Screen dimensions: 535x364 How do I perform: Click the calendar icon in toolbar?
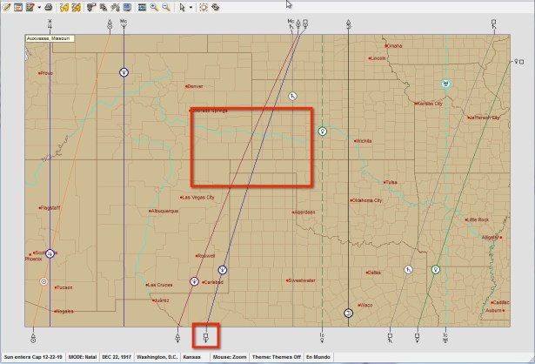pos(17,7)
